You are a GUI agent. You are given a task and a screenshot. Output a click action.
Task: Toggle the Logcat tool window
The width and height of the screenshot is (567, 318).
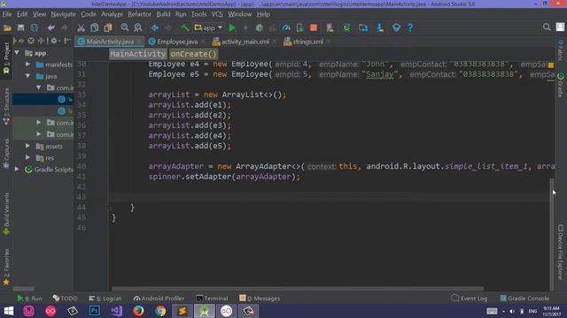[105, 299]
